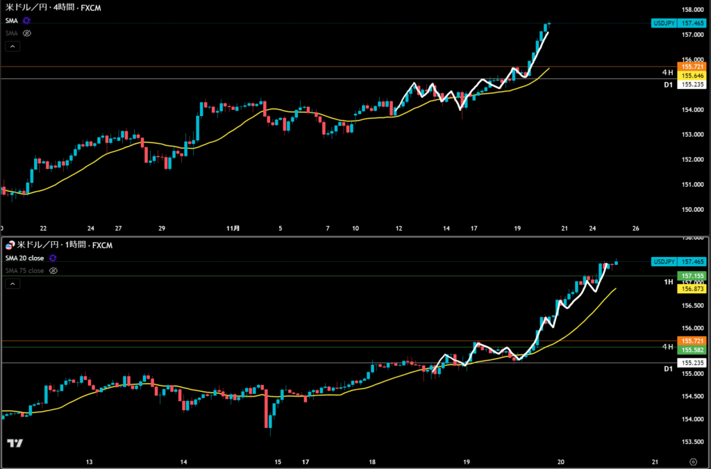Collapse indicator legend in upper chart
Image resolution: width=711 pixels, height=469 pixels.
[x=12, y=47]
